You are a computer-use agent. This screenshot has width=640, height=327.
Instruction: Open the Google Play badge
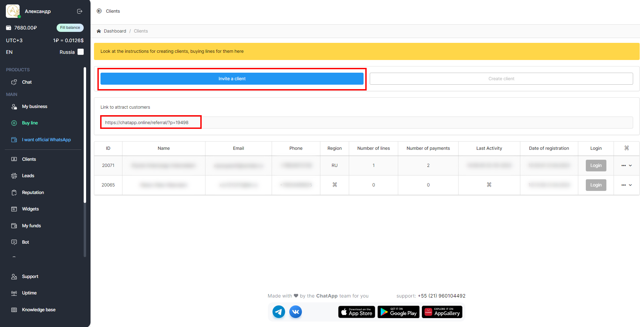pyautogui.click(x=398, y=312)
